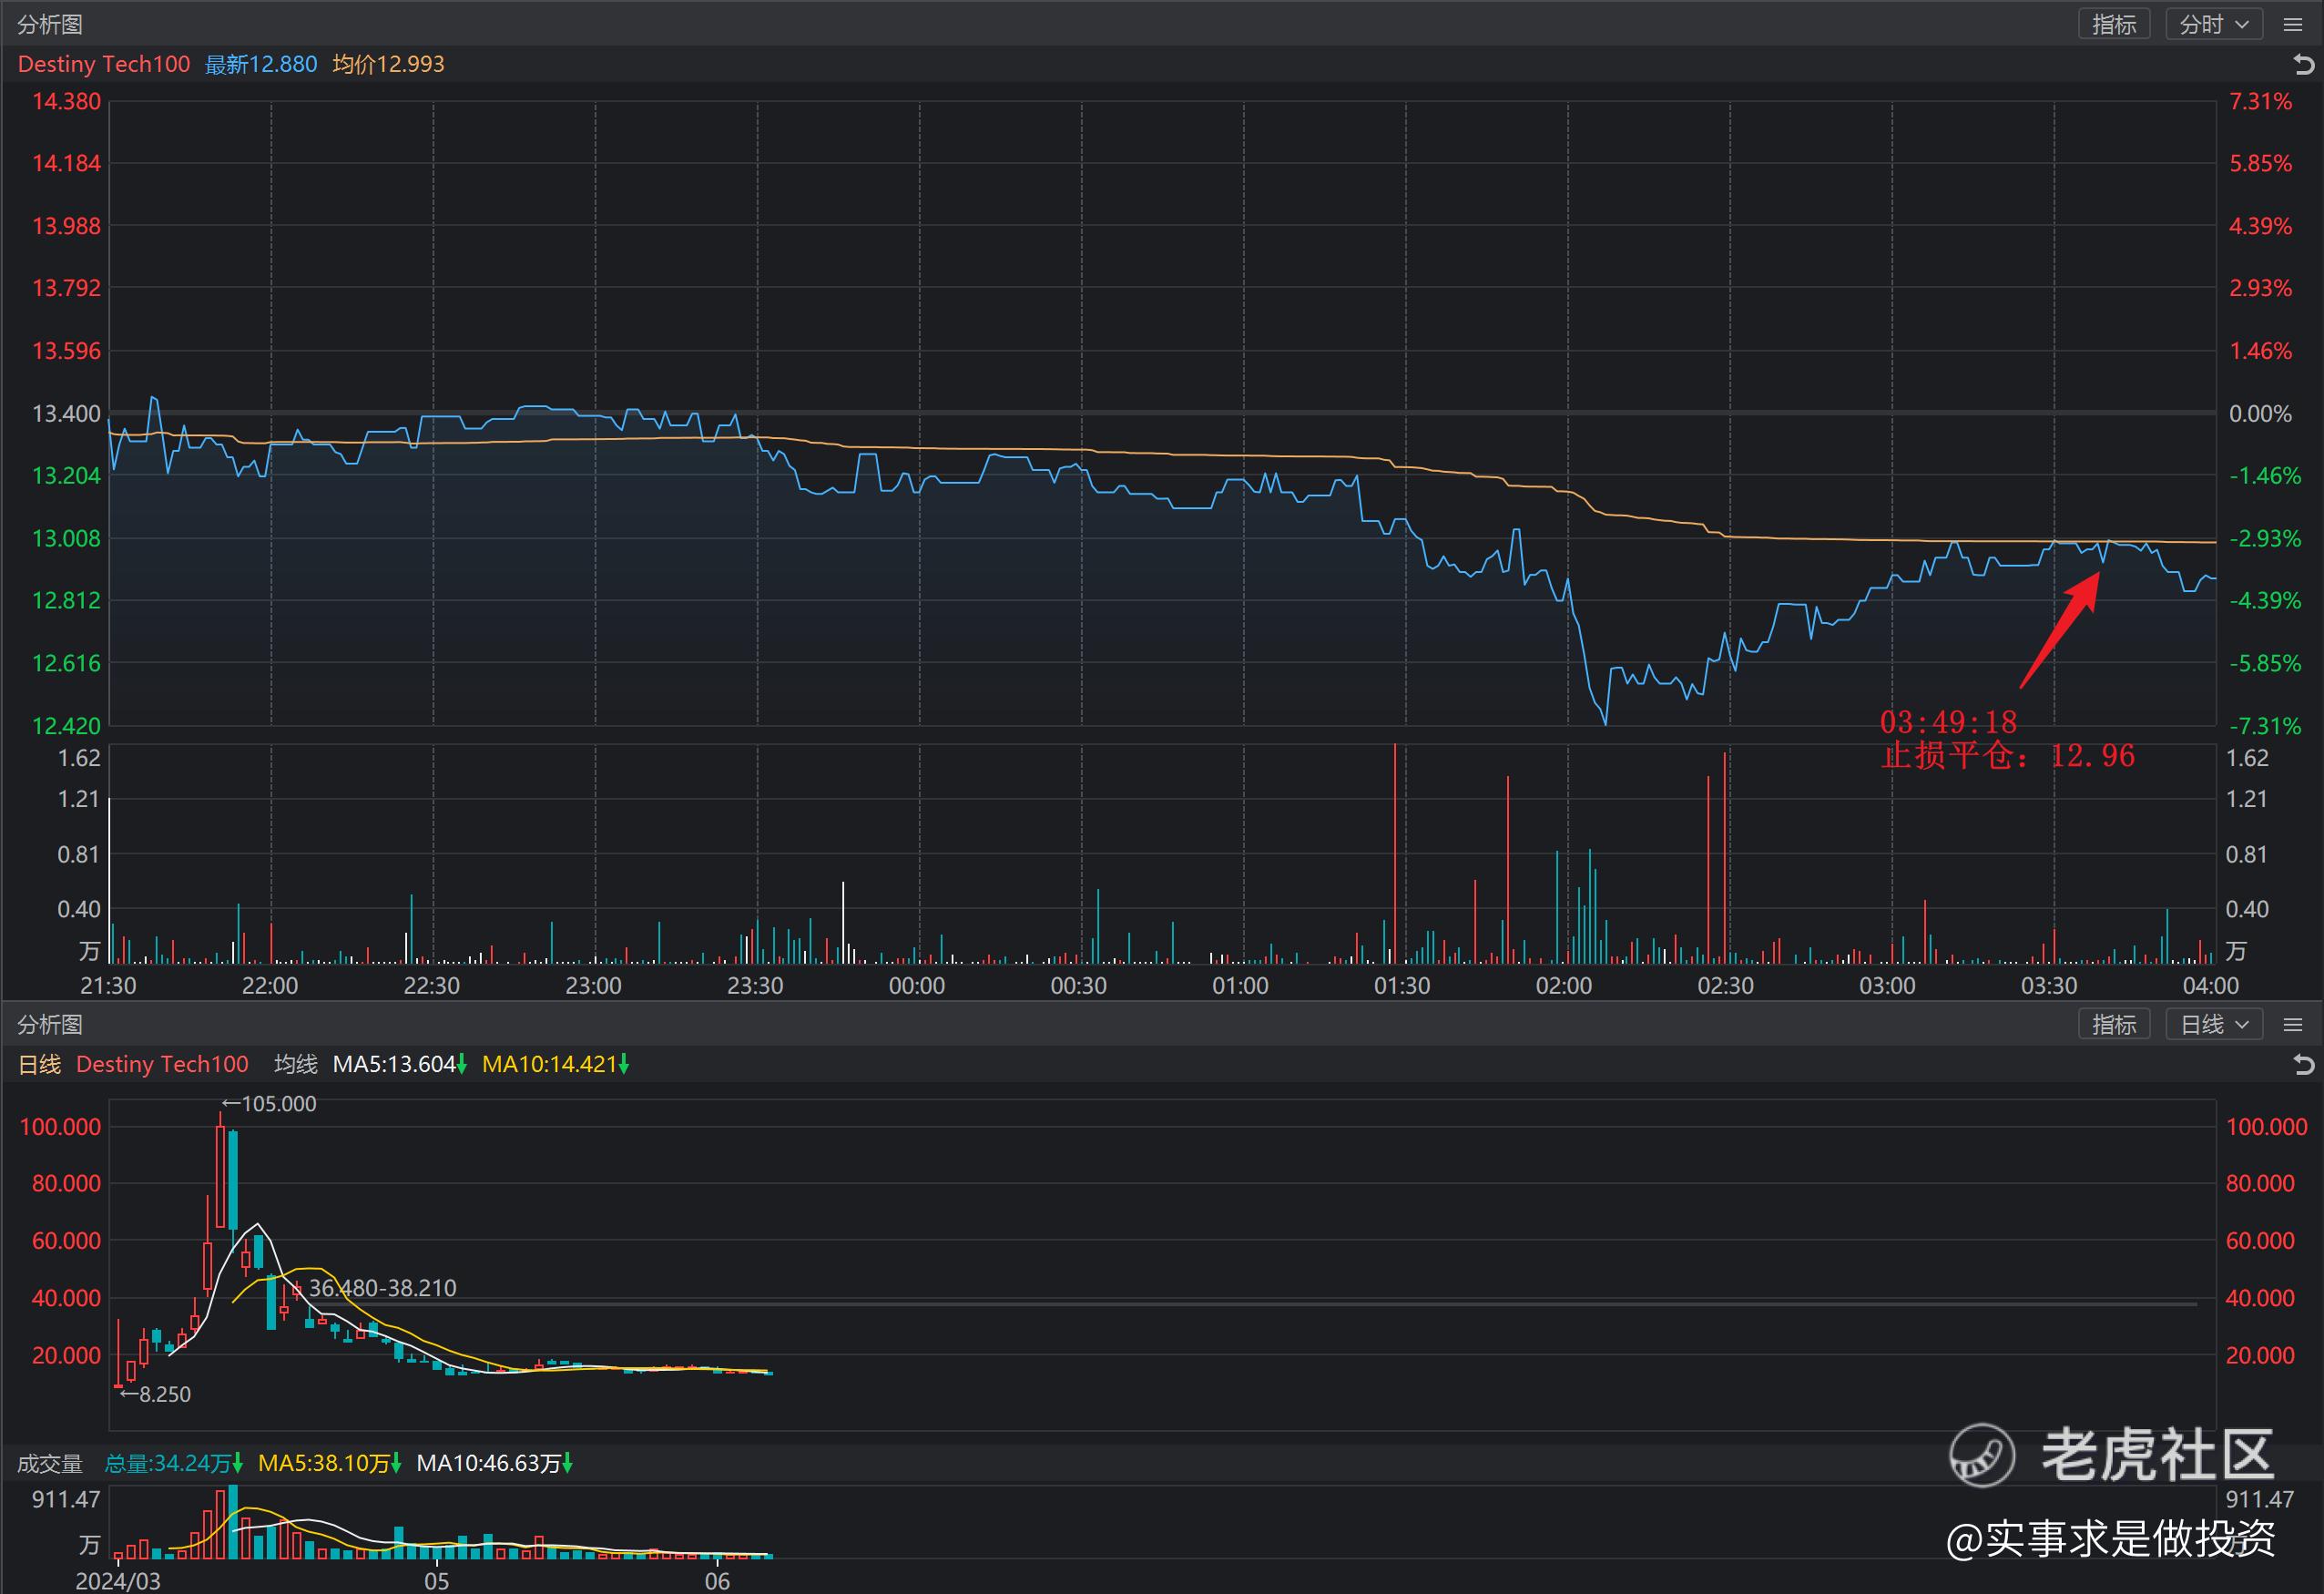
Task: Click the 100.000 left axis label on daily chart
Action: pos(61,1126)
